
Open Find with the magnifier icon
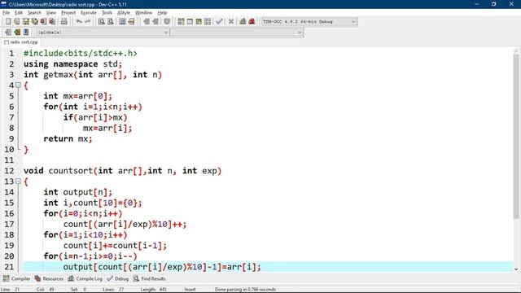101,22
